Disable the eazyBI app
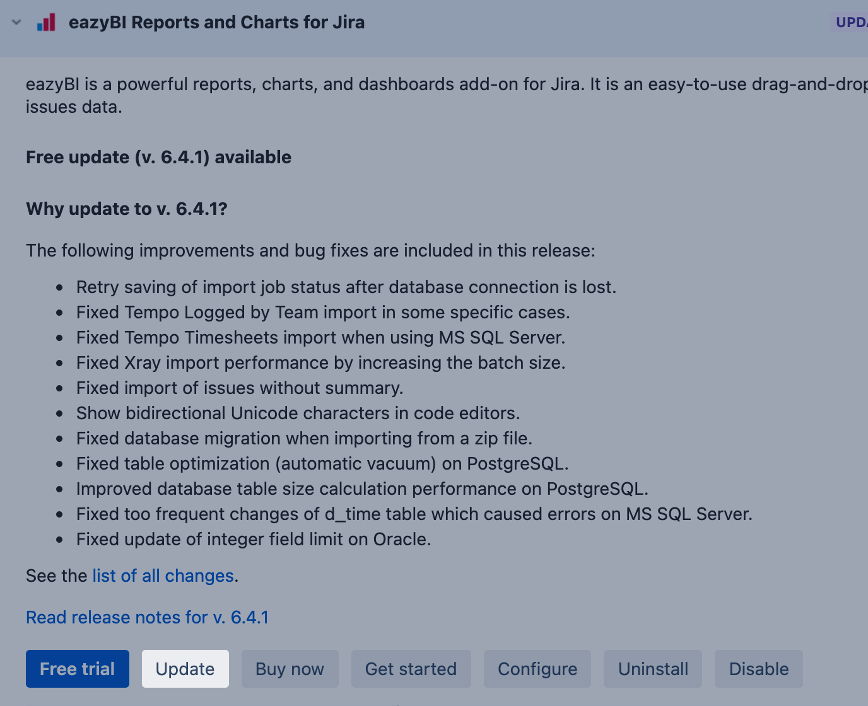Screen dimensions: 868x706 (x=759, y=669)
